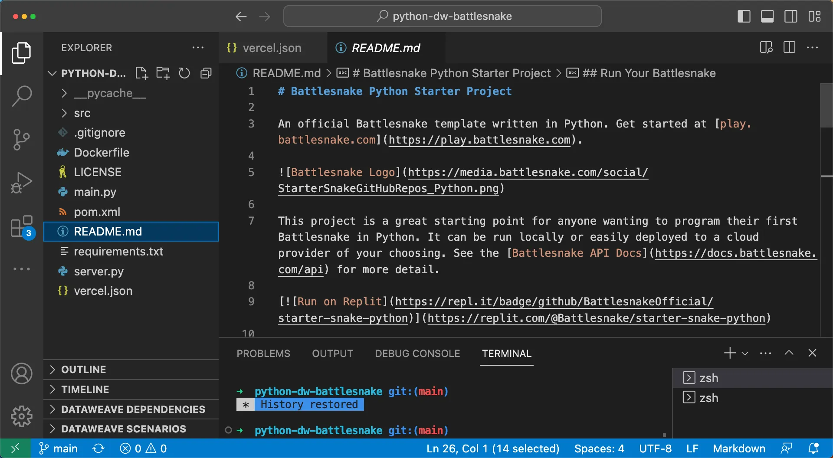
Task: Change indentation via Spaces: 4
Action: [599, 448]
